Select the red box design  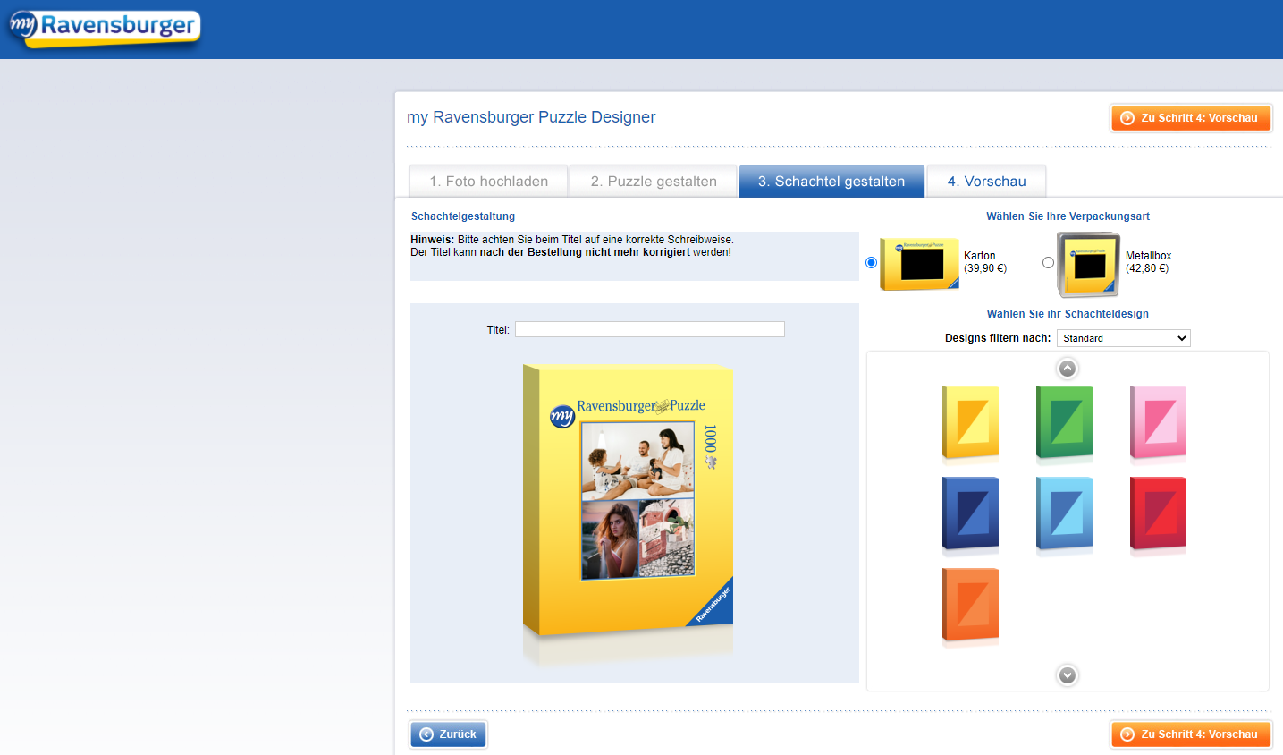pos(1158,513)
